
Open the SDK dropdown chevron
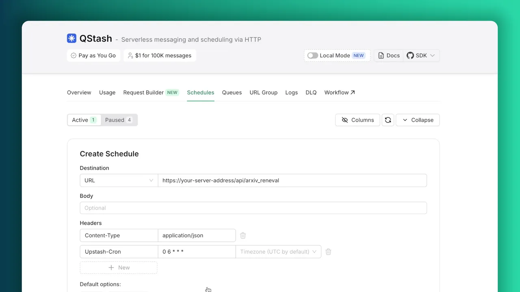point(432,56)
